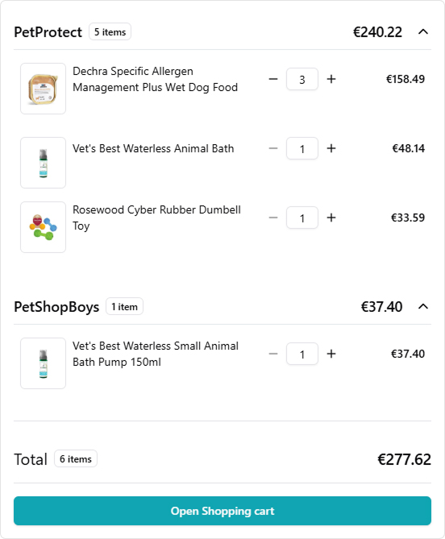Select quantity field for Rosewood Dumbell Toy
The width and height of the screenshot is (445, 539).
click(x=302, y=218)
